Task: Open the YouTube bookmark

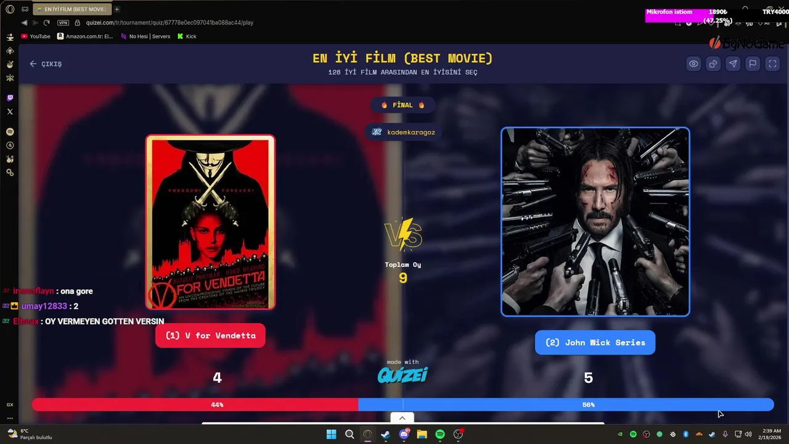Action: coord(36,36)
